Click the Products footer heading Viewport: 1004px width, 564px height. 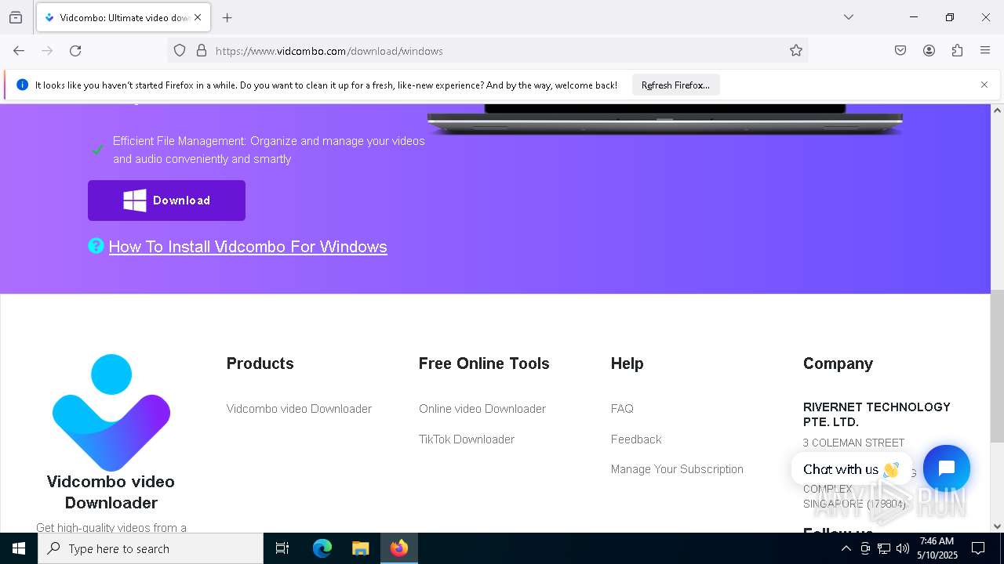[x=260, y=363]
